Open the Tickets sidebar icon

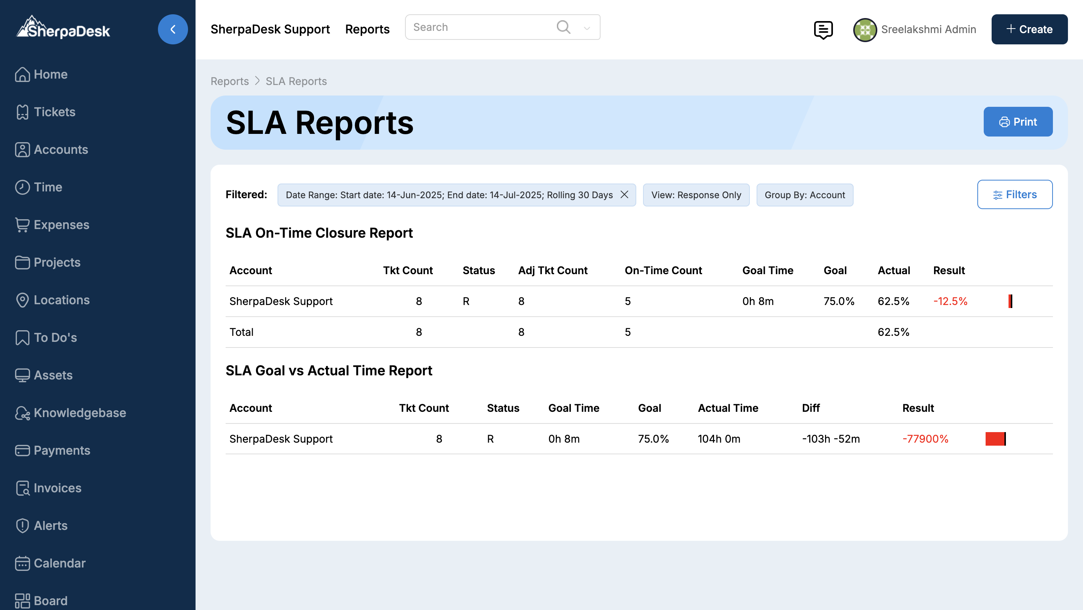click(x=22, y=112)
